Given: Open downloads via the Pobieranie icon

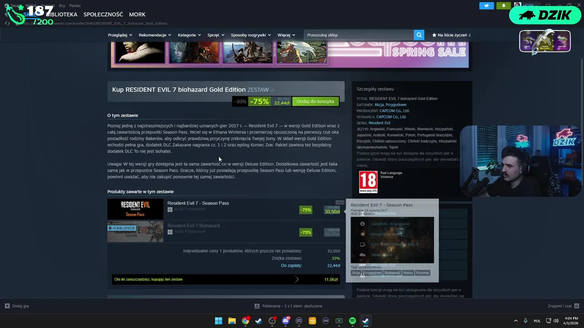Looking at the screenshot, I should tap(257, 306).
